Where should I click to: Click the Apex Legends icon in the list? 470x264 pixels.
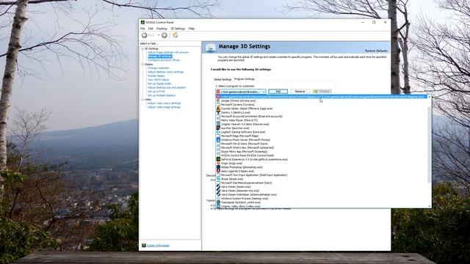click(x=218, y=171)
